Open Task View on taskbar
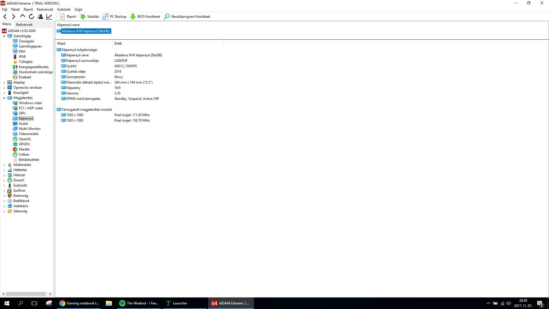 tap(34, 303)
